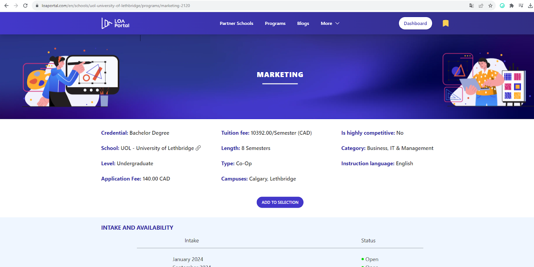Click the Intake column header
Screen dimensions: 534x267
(192, 240)
